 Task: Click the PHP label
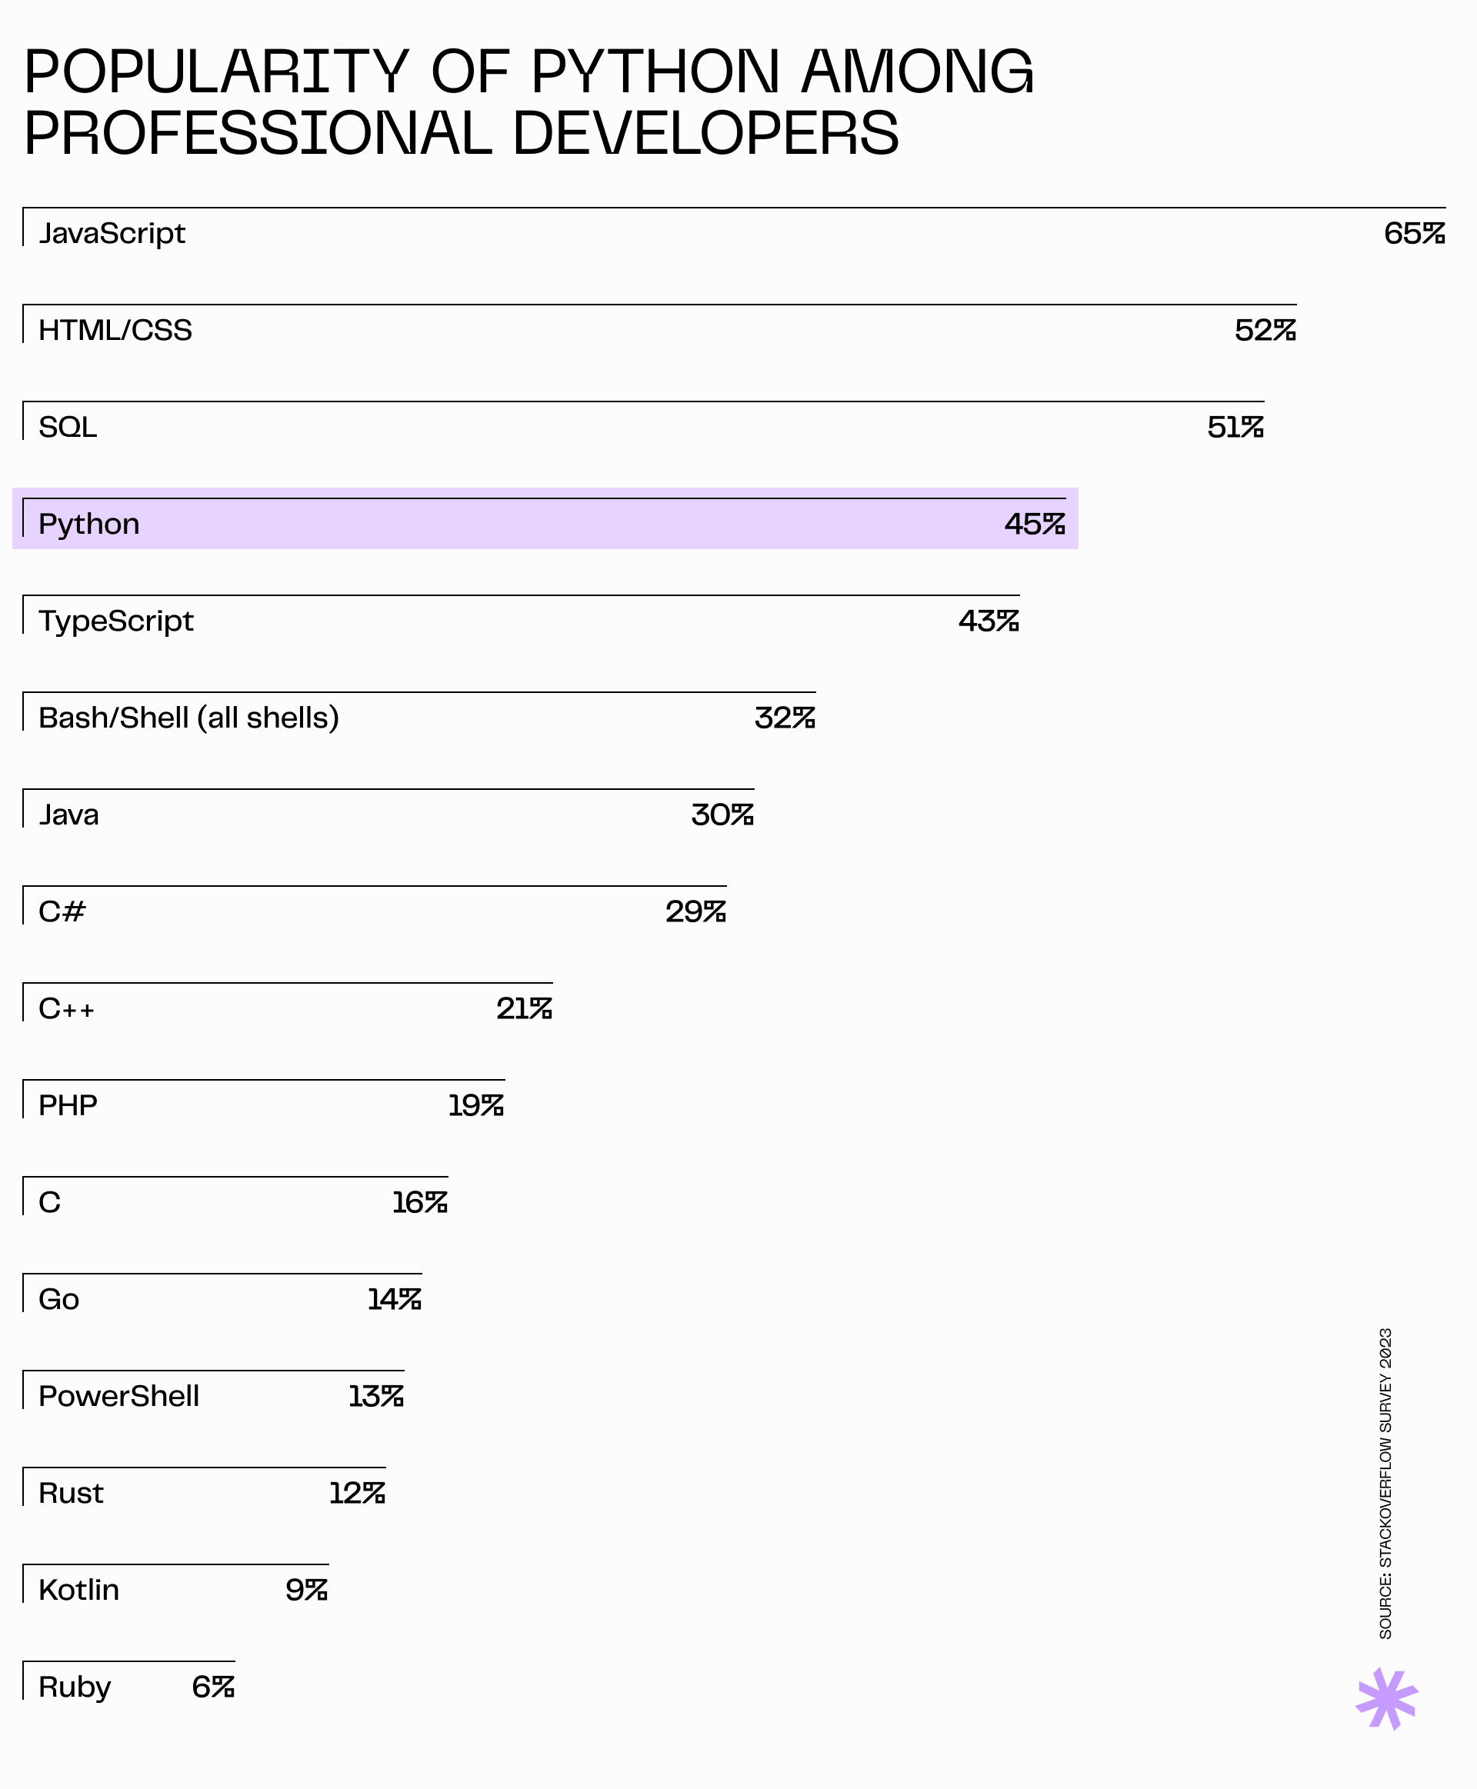68,1105
